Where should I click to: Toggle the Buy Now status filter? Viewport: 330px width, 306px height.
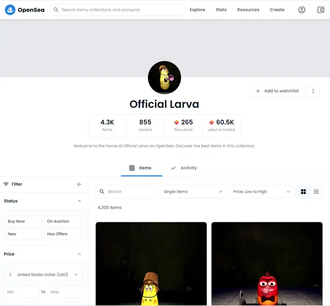[23, 221]
